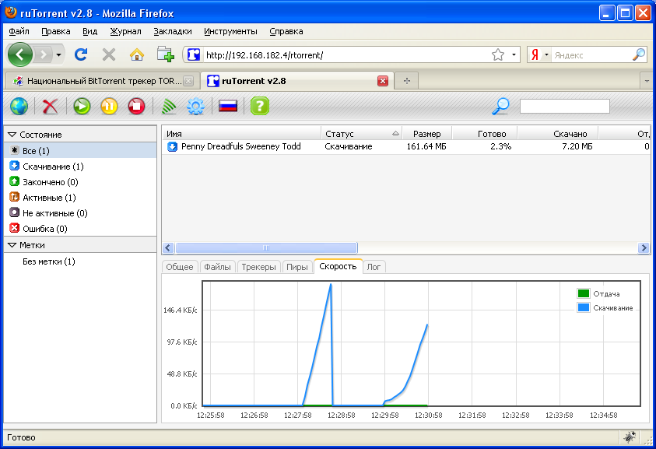Collapse the Метки panel
This screenshot has height=449, width=656.
click(x=12, y=245)
